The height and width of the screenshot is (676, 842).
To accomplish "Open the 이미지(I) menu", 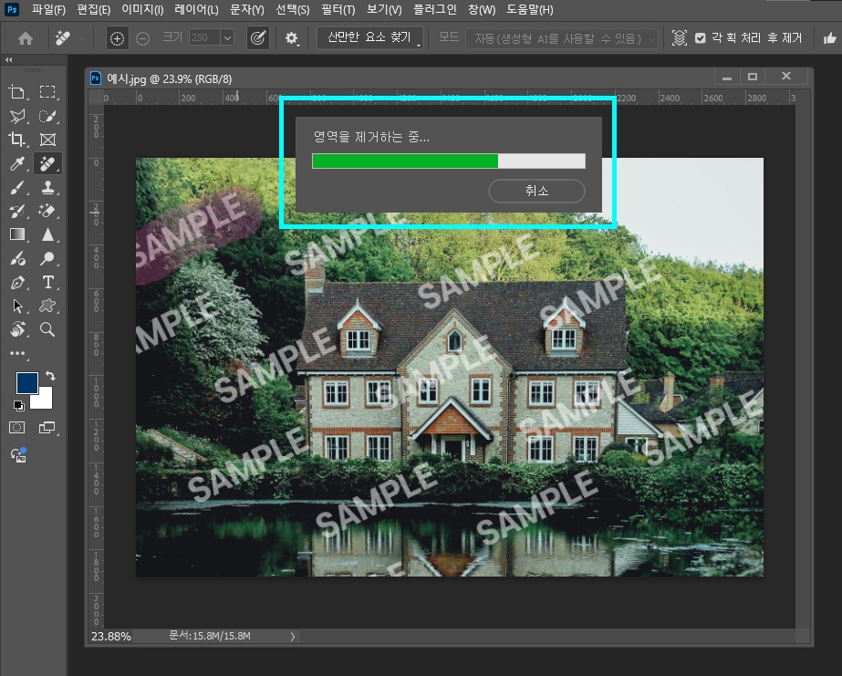I will tap(142, 10).
